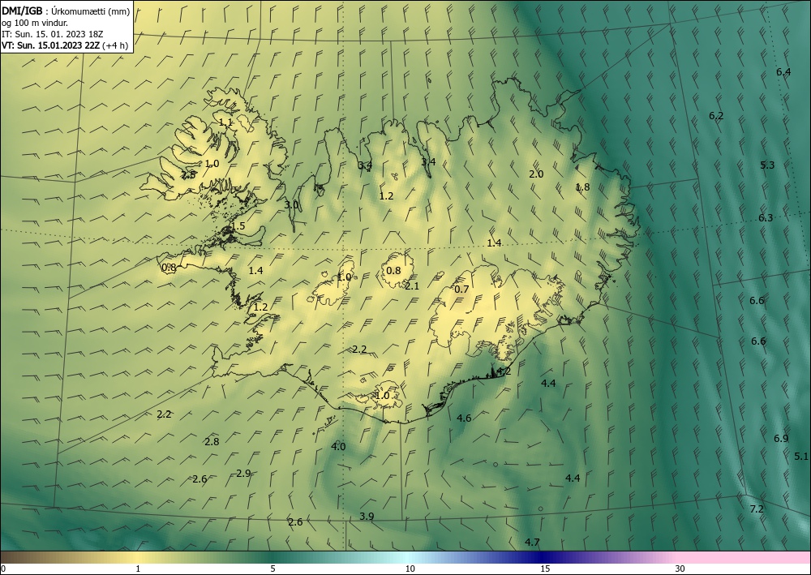Click the 2.5 value in the Westfjords
The width and height of the screenshot is (811, 575).
pyautogui.click(x=189, y=174)
